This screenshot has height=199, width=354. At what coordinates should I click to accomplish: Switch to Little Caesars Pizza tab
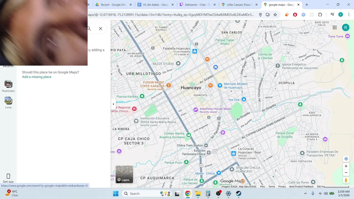240,5
